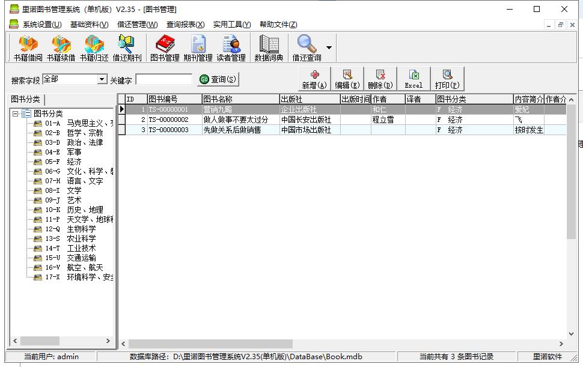Expand the 借还查询 dropdown arrow
This screenshot has width=583, height=367.
click(x=329, y=47)
